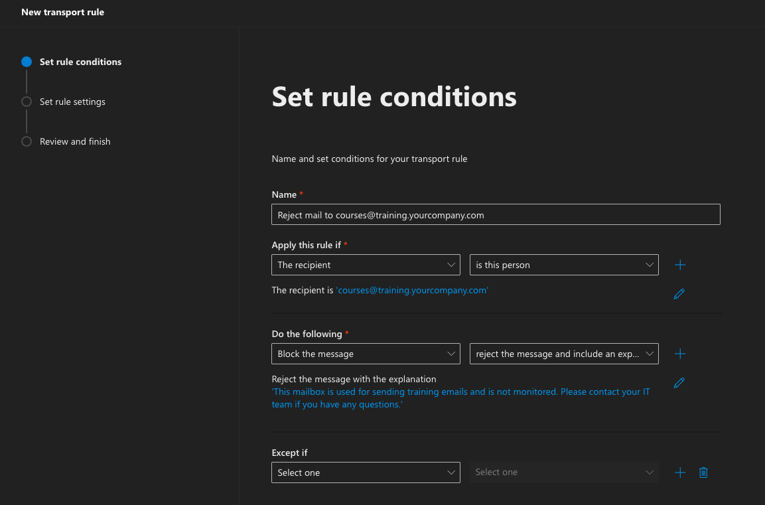Click the plus icon beside 'is this person'
Screen dimensions: 765x505
(x=680, y=265)
